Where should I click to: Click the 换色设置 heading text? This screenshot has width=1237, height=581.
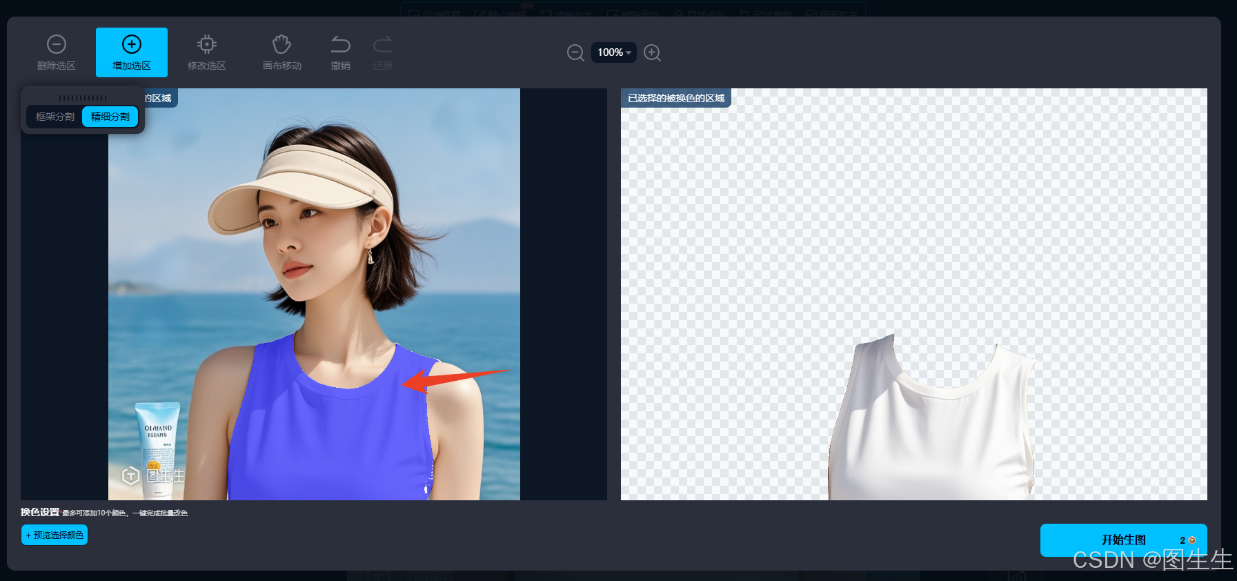pos(40,512)
